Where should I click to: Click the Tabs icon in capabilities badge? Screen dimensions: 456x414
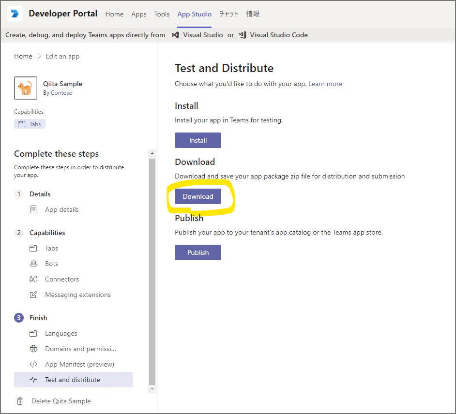click(x=21, y=124)
